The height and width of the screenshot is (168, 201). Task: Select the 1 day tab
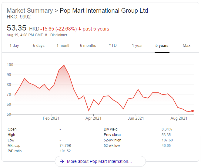(x=14, y=46)
